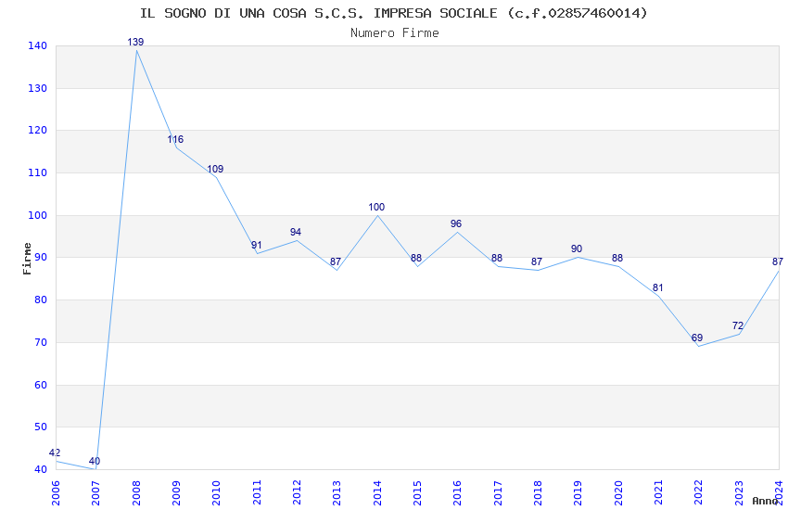Click the 116 data label
788x510 pixels.
175,139
